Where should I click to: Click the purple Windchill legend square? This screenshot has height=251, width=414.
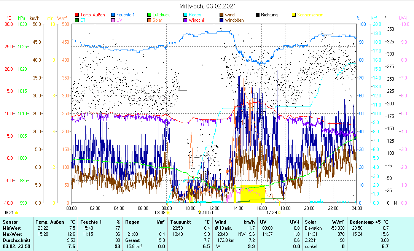pyautogui.click(x=185, y=20)
